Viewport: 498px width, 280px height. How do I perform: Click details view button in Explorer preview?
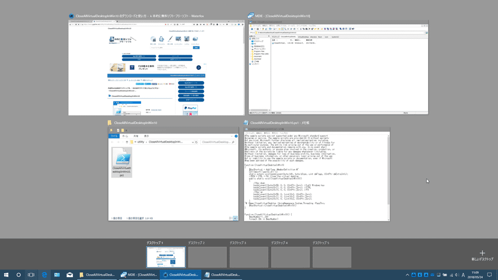tap(231, 218)
